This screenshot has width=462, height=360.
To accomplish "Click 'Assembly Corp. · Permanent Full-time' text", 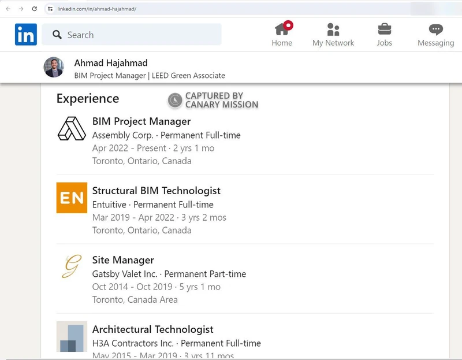I will tap(166, 135).
